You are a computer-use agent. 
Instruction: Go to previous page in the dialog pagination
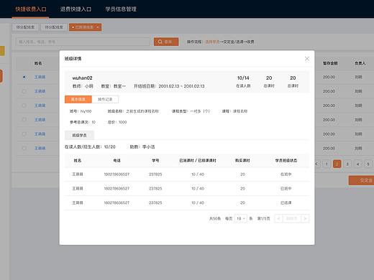click(278, 218)
